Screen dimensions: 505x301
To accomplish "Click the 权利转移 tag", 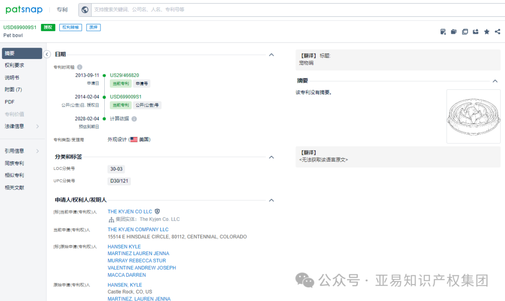I will [71, 28].
